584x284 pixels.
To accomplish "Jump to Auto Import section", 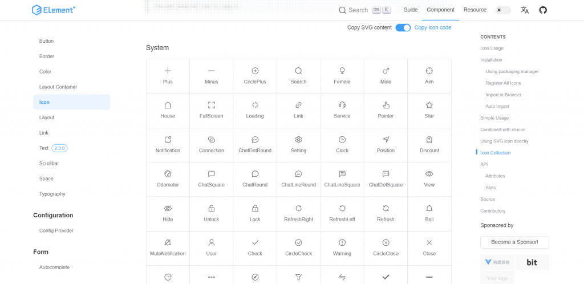I will click(497, 107).
